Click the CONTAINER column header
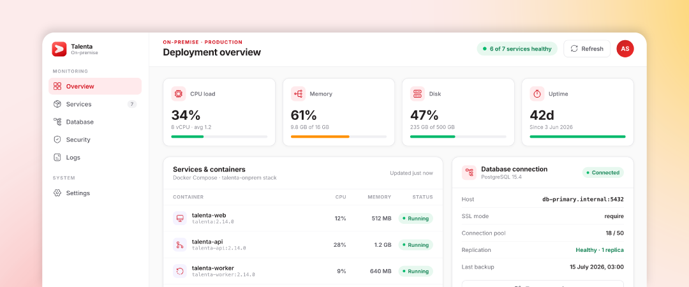This screenshot has width=689, height=287. (x=188, y=197)
